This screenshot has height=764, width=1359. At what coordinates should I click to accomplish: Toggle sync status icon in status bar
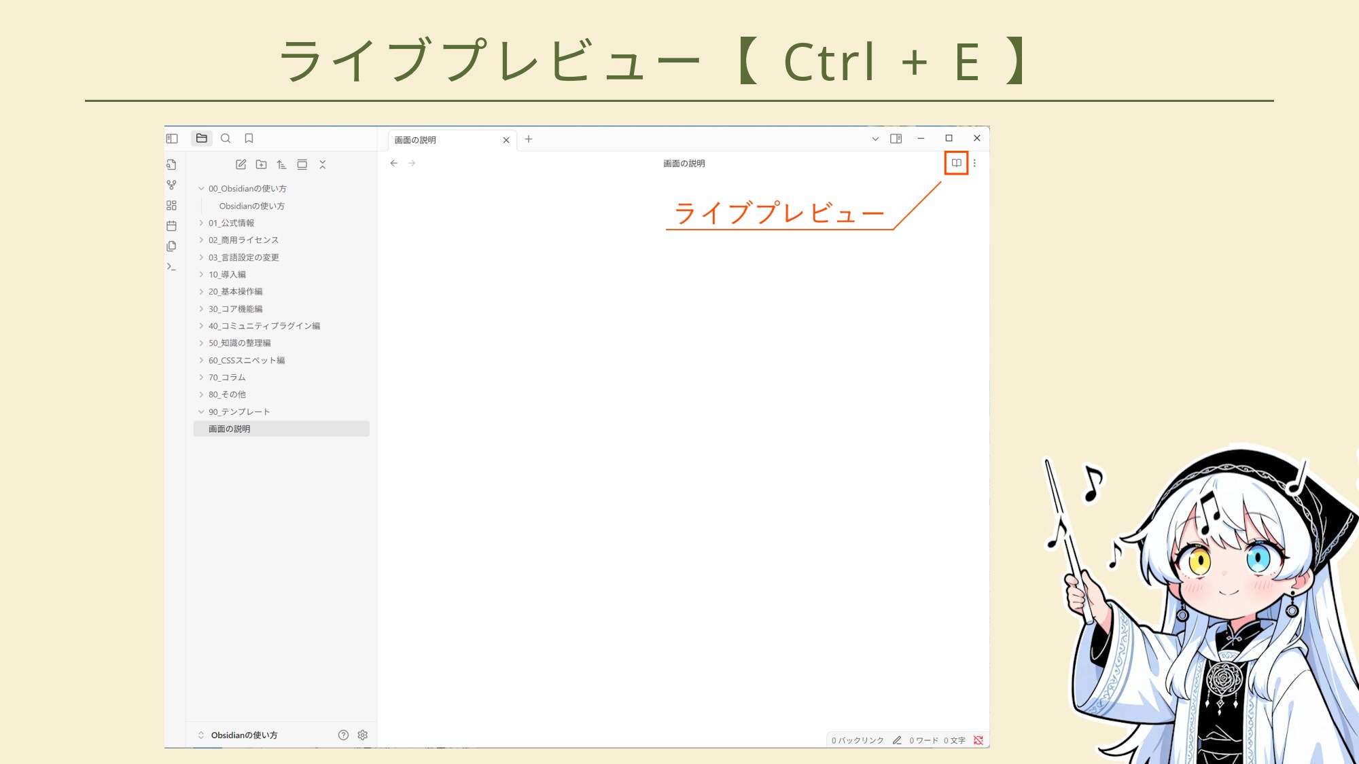coord(978,740)
